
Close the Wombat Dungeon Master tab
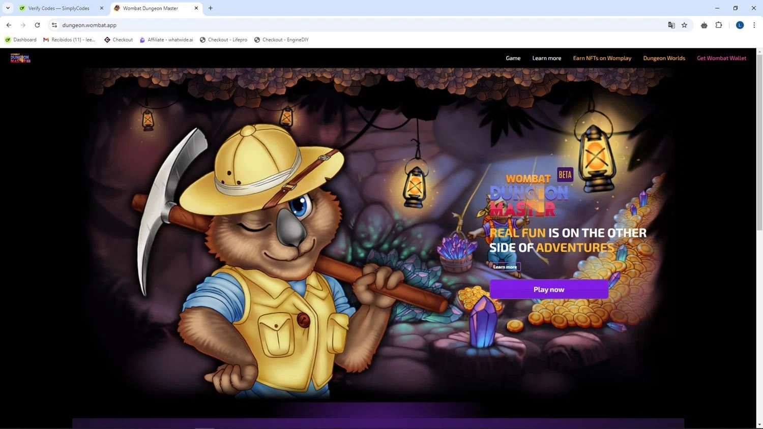pos(196,8)
